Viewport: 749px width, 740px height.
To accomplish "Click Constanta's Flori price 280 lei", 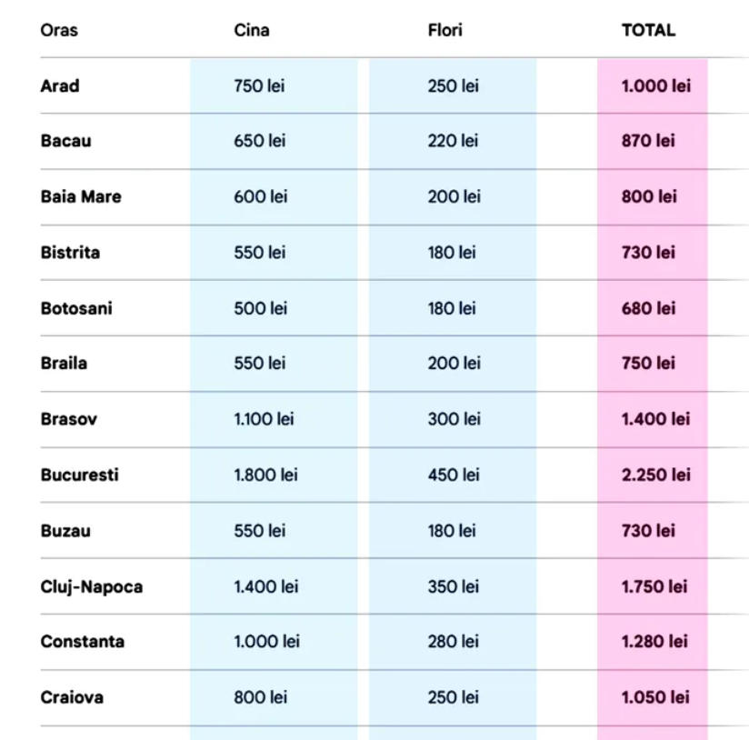I will 454,642.
